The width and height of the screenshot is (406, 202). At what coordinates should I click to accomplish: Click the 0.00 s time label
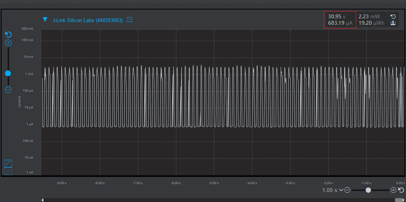point(401,183)
